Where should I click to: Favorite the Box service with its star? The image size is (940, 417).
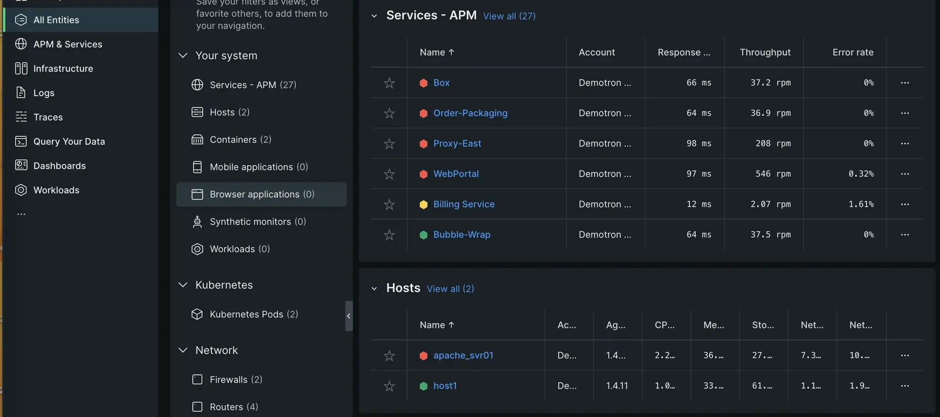(389, 83)
